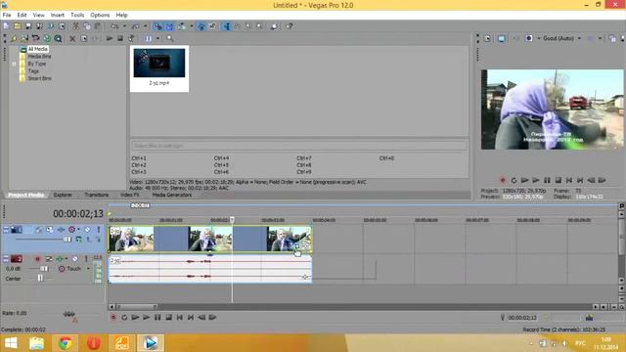The image size is (626, 352).
Task: Mute the video track
Action: 87,230
